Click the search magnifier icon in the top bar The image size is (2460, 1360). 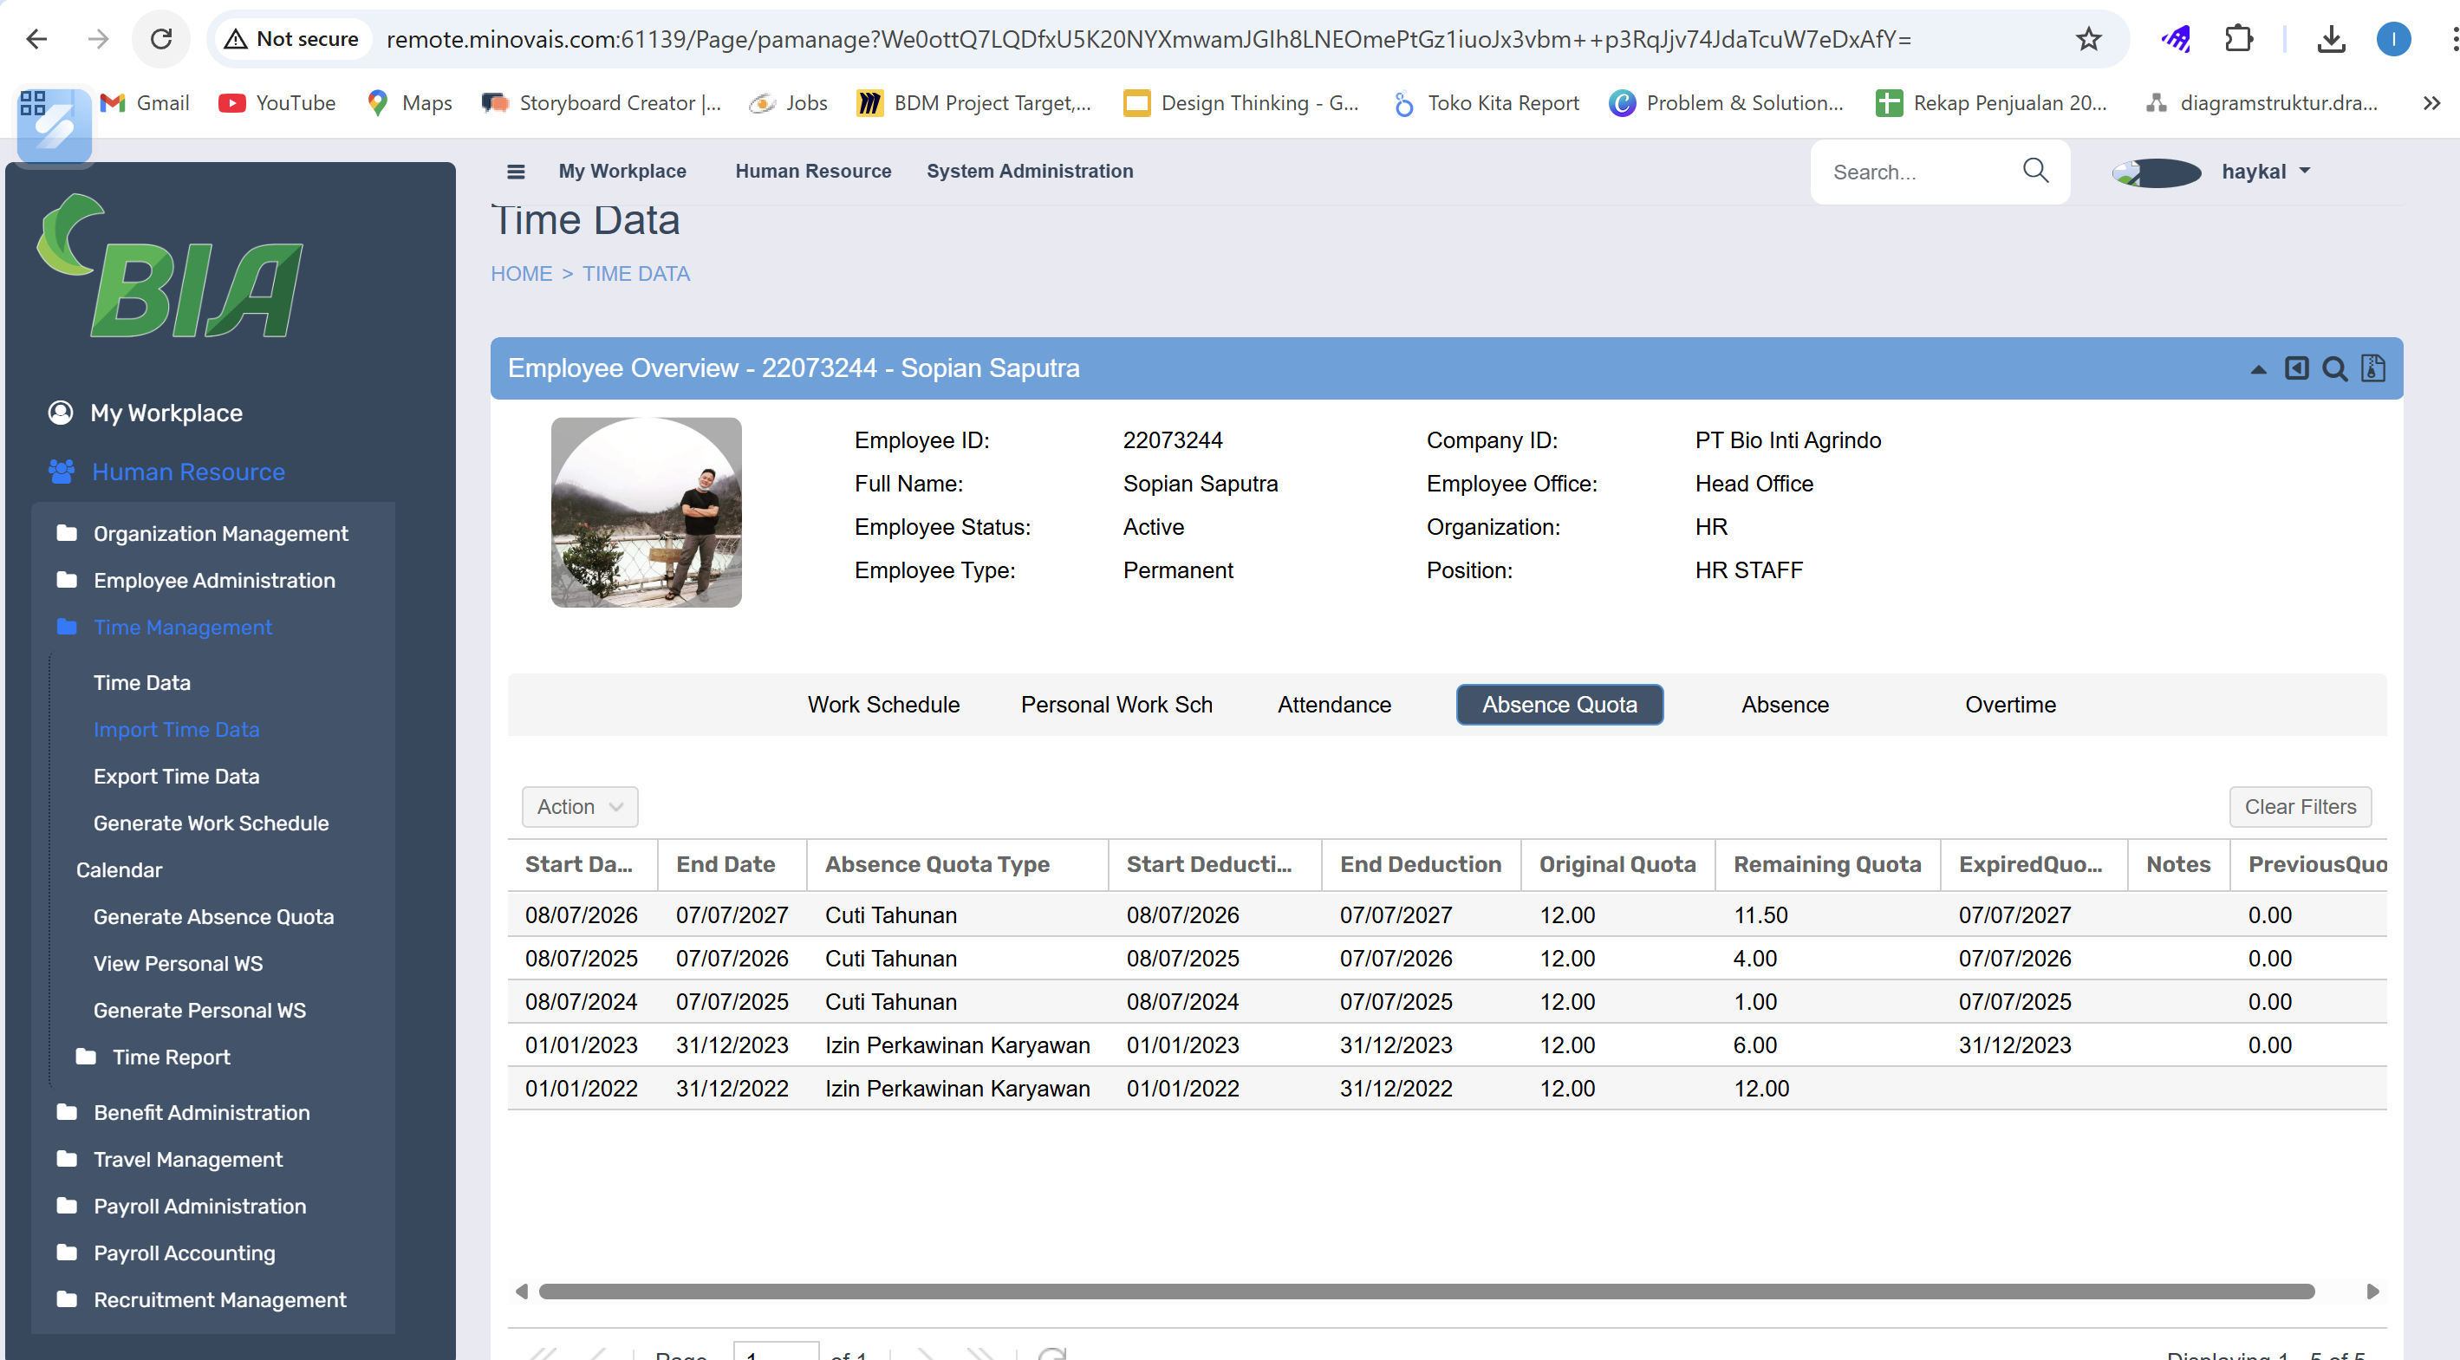[2035, 171]
